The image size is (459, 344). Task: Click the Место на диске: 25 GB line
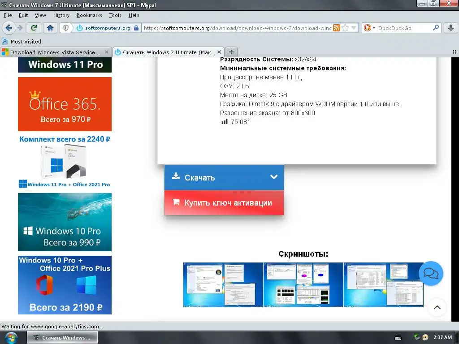tap(254, 95)
